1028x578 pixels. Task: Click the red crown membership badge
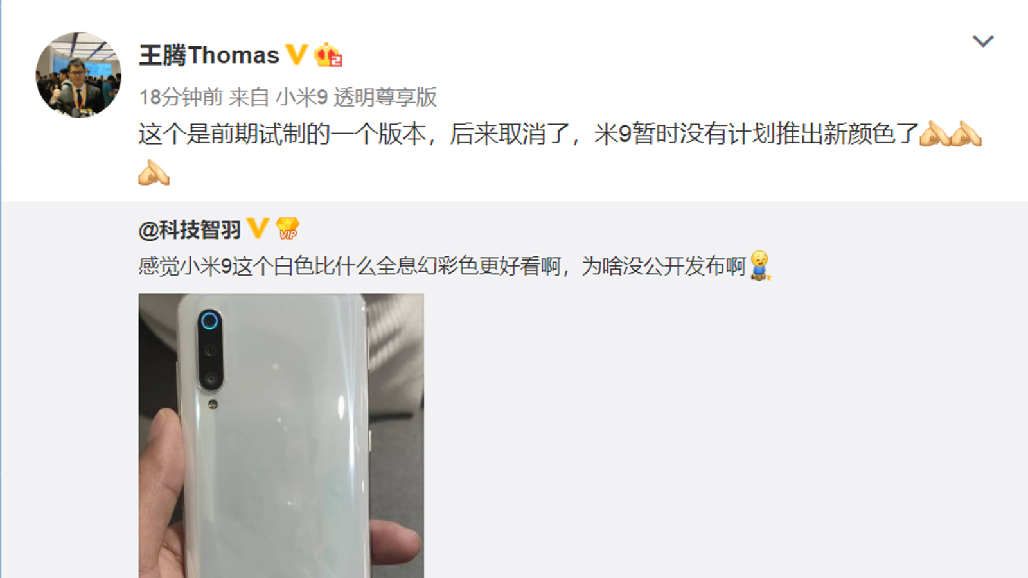click(x=328, y=55)
